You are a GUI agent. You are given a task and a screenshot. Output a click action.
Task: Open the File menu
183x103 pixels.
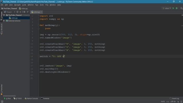click(x=2, y=5)
